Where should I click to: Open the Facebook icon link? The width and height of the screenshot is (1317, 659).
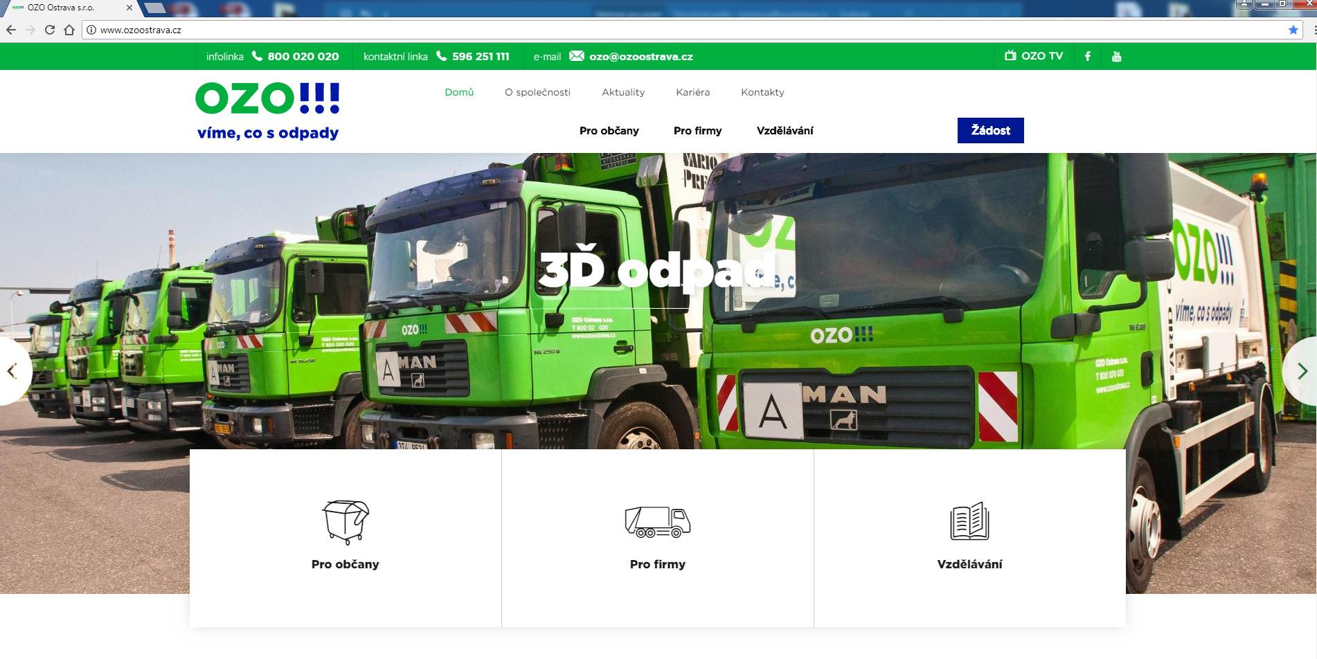click(1087, 56)
